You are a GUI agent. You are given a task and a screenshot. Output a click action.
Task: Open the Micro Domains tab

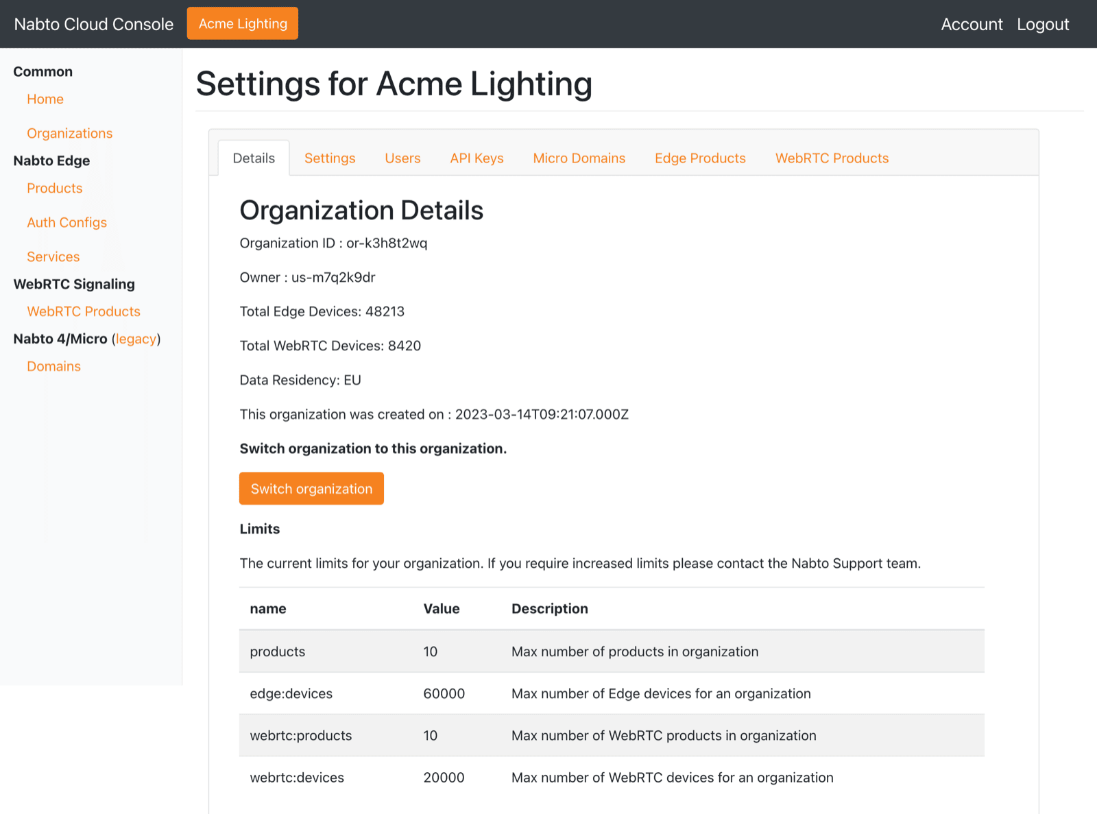click(x=579, y=158)
